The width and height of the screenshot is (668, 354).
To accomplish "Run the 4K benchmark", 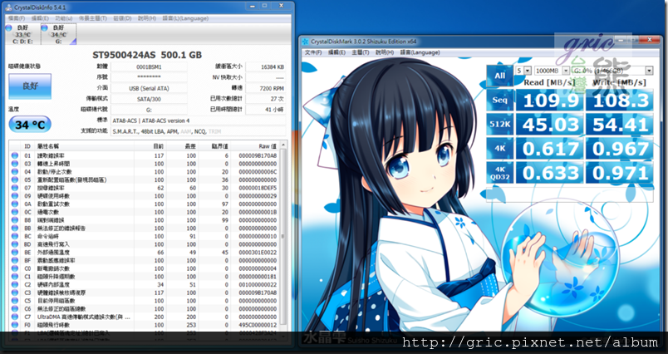I will [499, 149].
